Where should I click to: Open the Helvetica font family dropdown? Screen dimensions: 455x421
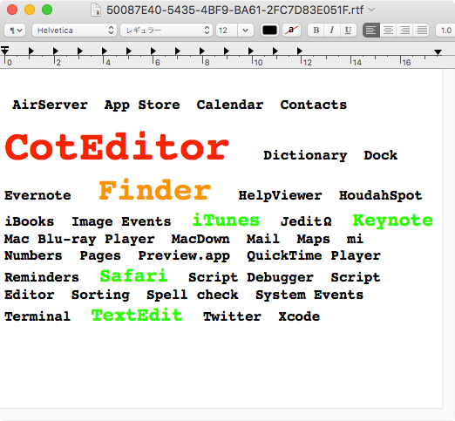pyautogui.click(x=74, y=31)
